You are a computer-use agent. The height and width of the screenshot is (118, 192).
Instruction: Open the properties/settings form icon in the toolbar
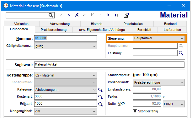126,15
